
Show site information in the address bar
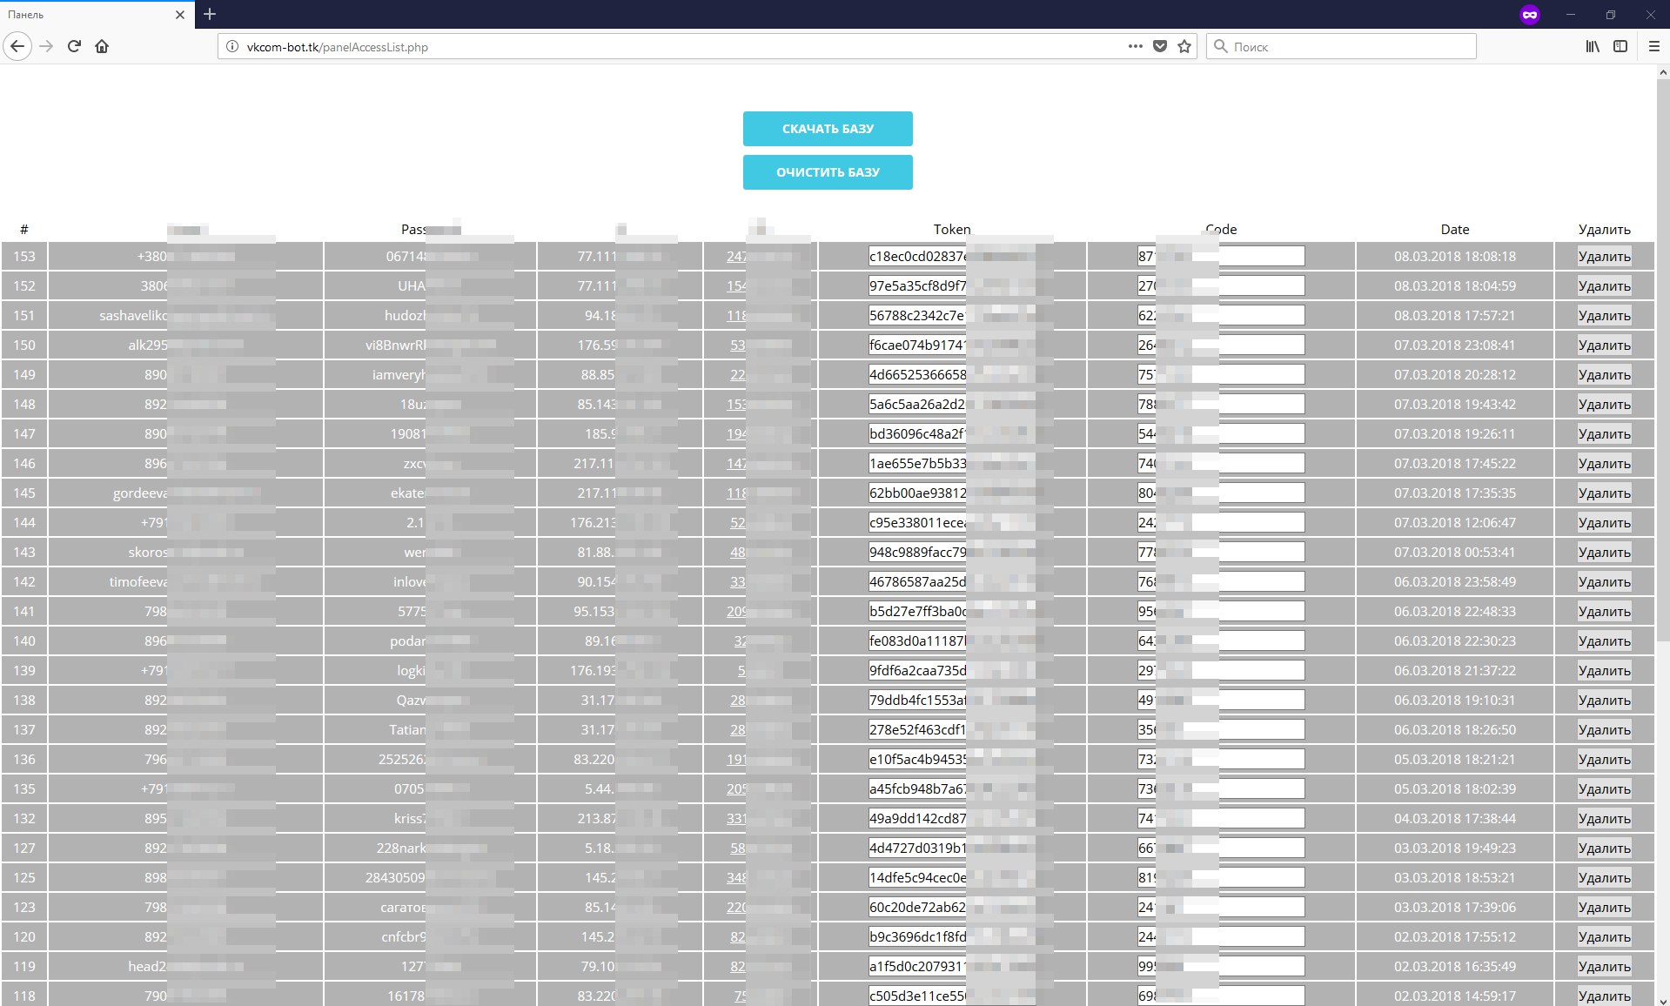click(x=232, y=47)
